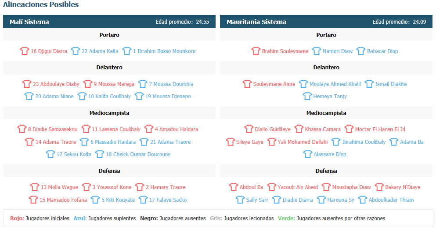Click the red jersey icon beside Abdoul Ba
This screenshot has width=436, height=229.
[234, 187]
